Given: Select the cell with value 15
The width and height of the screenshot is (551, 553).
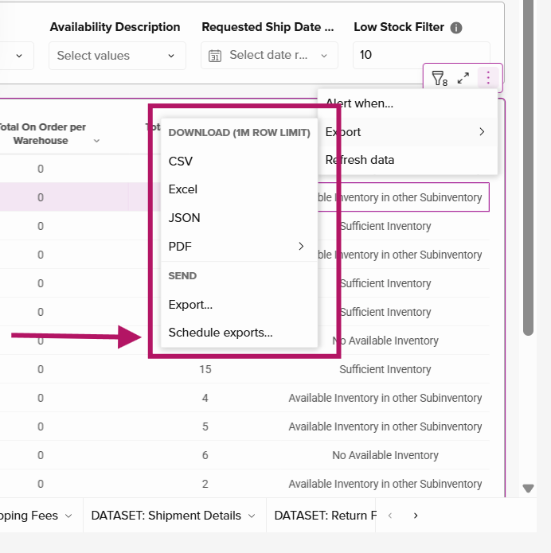Looking at the screenshot, I should pyautogui.click(x=205, y=369).
